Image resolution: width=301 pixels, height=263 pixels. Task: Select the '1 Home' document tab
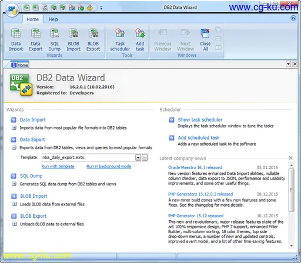point(19,65)
